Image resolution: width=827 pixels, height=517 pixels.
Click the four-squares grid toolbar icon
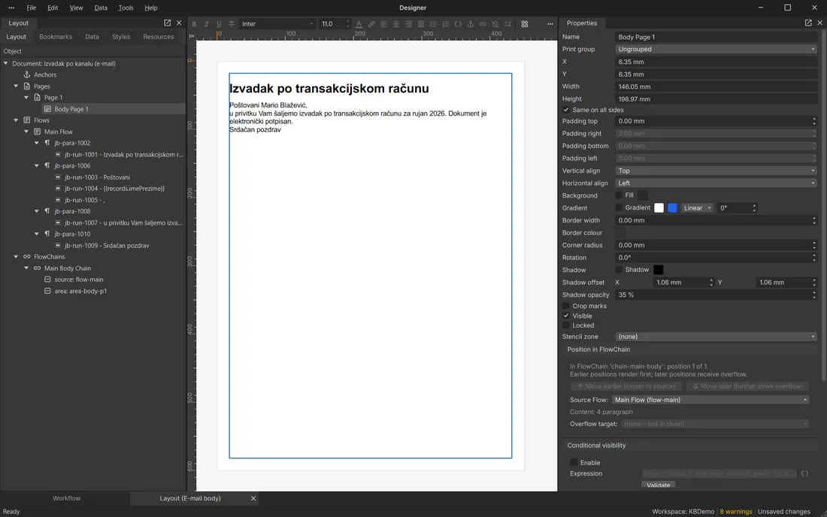(x=525, y=24)
